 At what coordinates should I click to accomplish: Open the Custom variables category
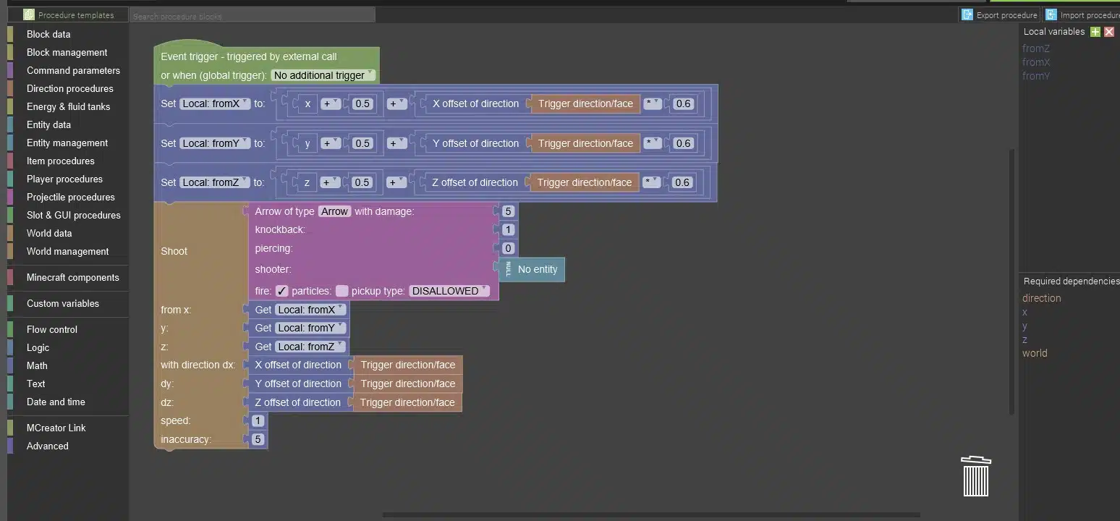(63, 303)
